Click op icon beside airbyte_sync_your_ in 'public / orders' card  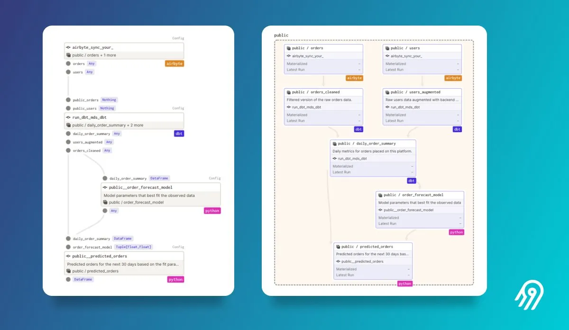point(289,56)
